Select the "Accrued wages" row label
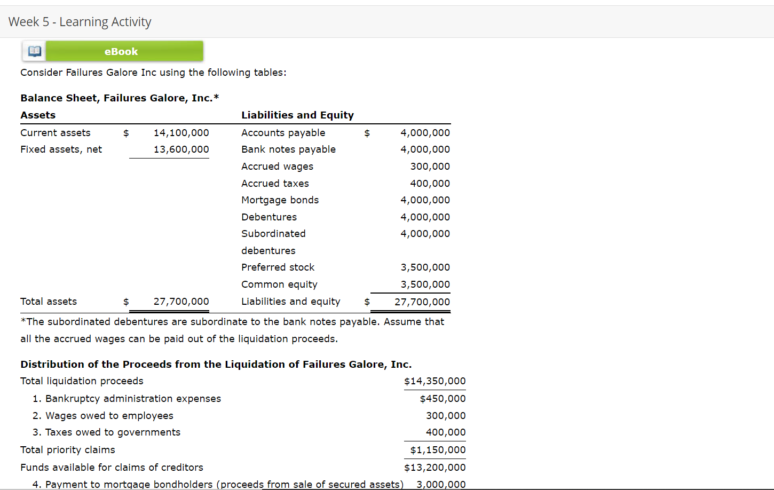The image size is (774, 490). [277, 167]
